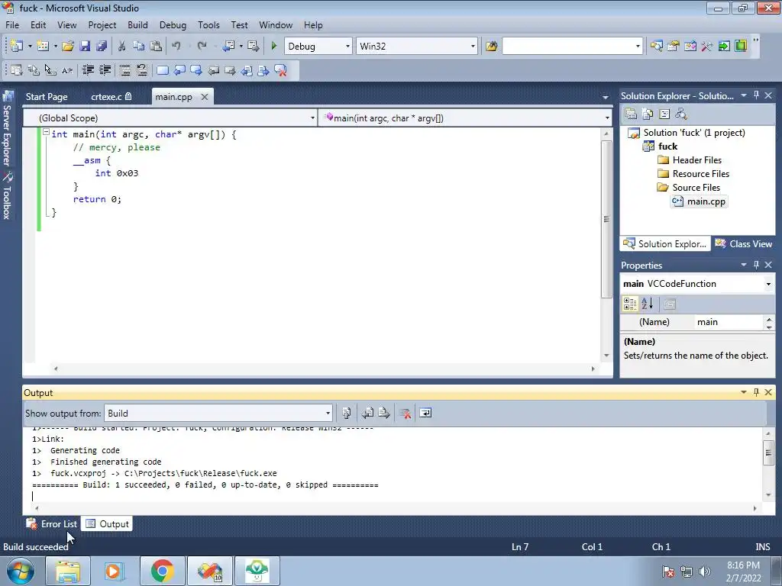Click the Undo arrow icon
The height and width of the screenshot is (586, 782).
[176, 47]
